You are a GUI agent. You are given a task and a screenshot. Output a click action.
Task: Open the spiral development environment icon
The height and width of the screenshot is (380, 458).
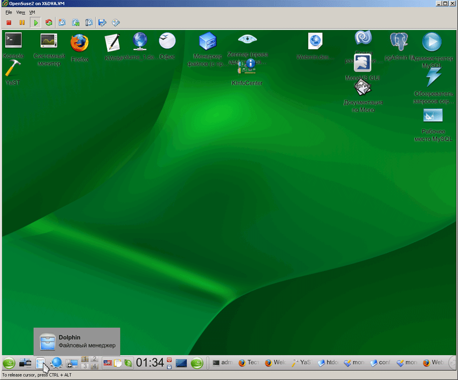tap(363, 38)
